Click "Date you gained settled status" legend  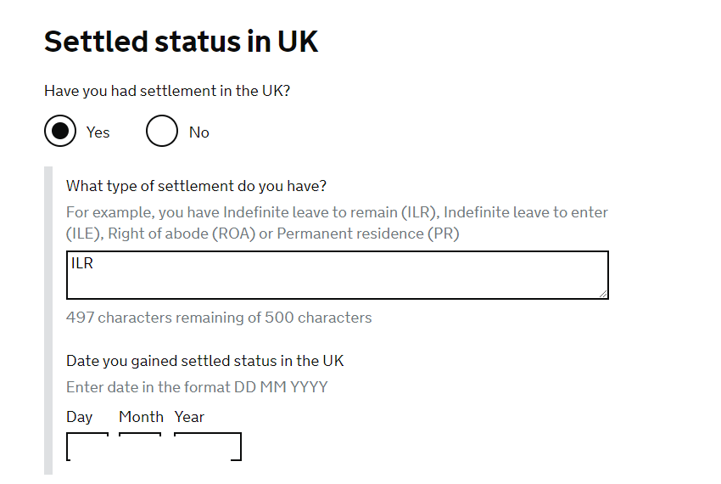(x=205, y=361)
